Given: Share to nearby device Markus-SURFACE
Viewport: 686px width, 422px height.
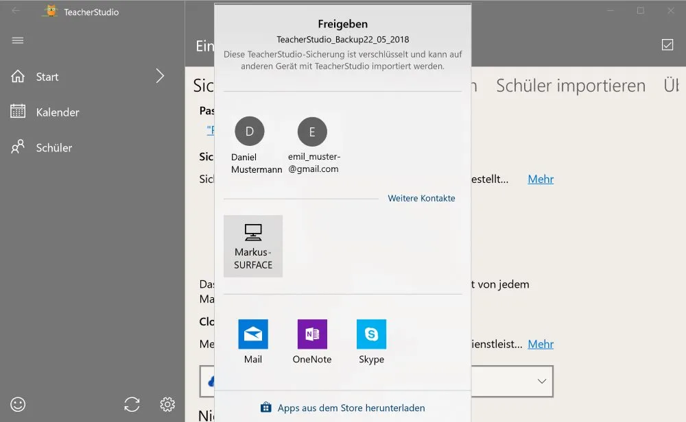Looking at the screenshot, I should (253, 246).
